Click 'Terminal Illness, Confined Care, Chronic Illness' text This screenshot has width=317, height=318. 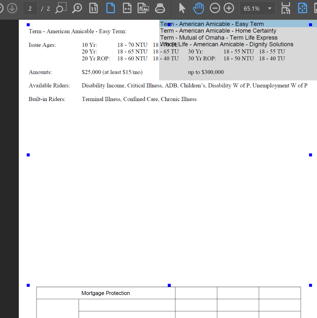[139, 99]
